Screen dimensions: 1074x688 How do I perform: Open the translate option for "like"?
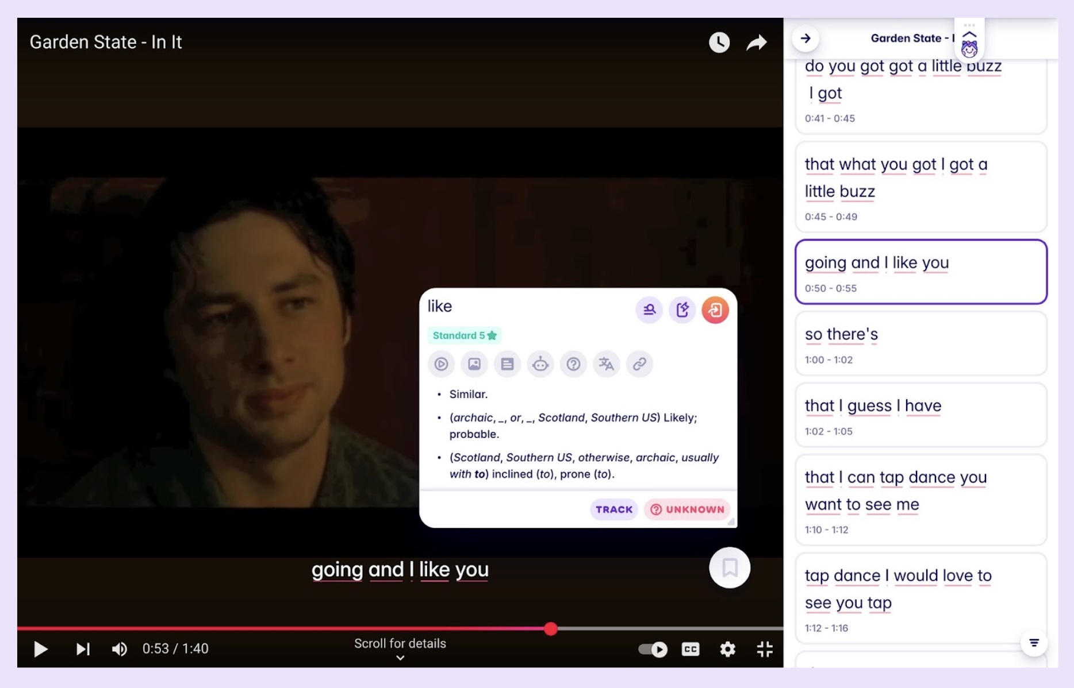click(607, 364)
